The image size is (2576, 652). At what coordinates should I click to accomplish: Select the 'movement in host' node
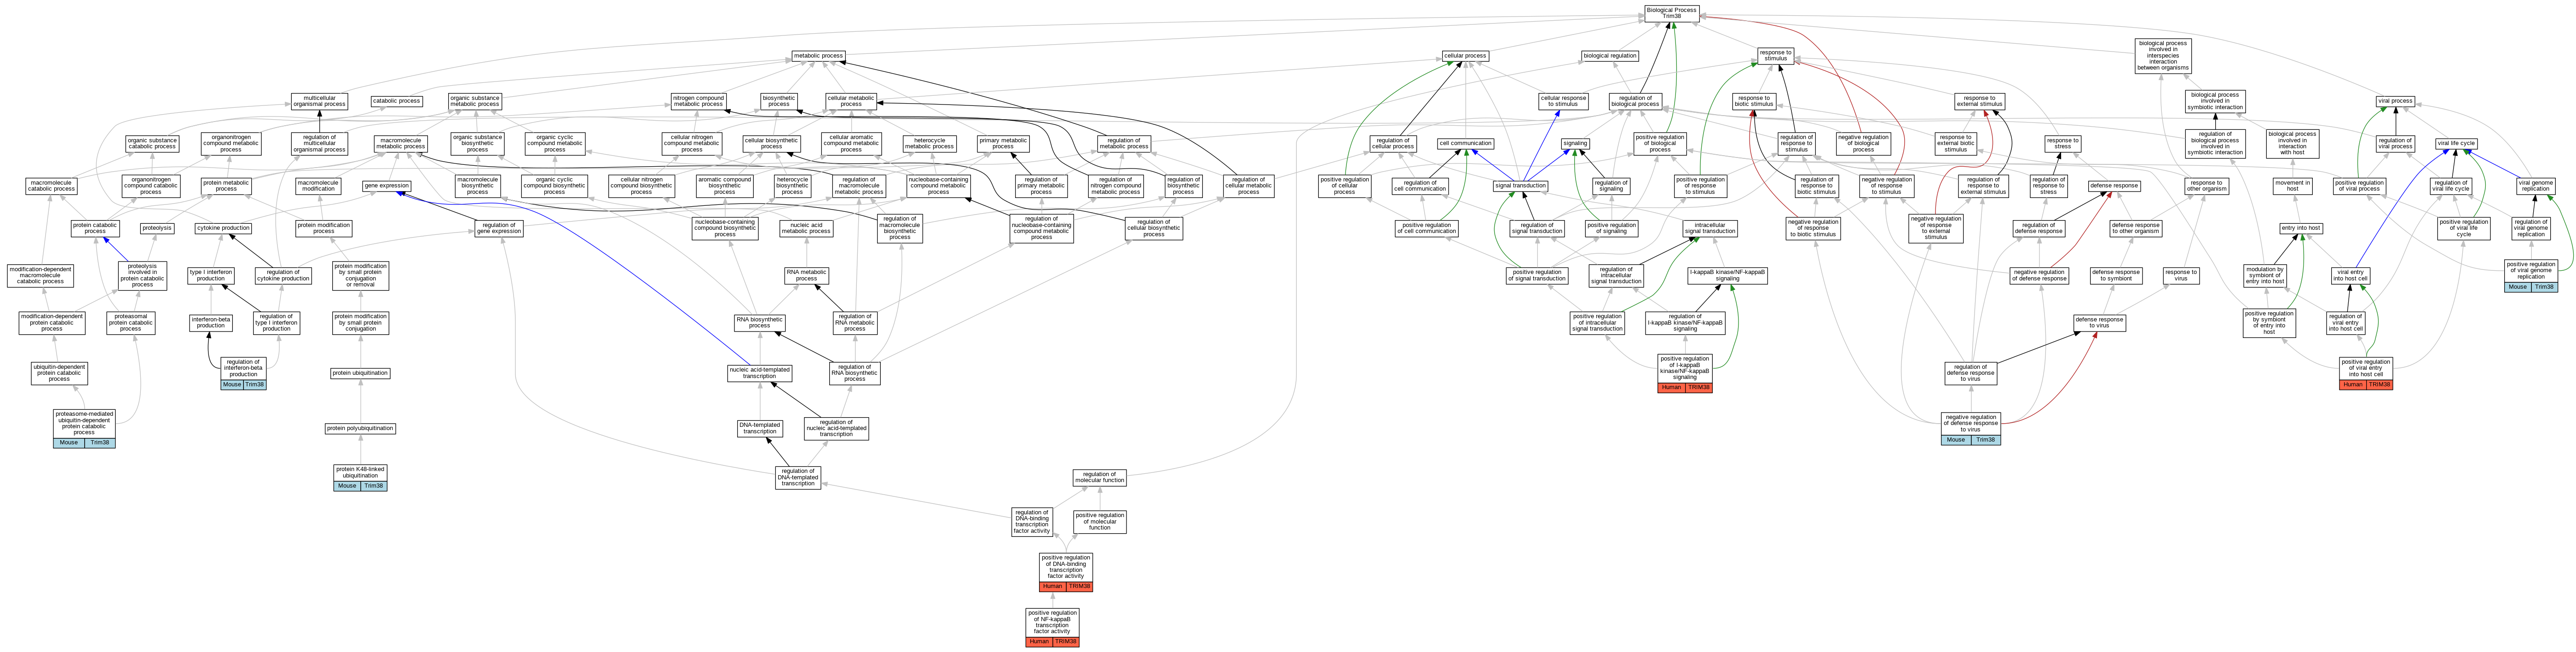pyautogui.click(x=2292, y=186)
